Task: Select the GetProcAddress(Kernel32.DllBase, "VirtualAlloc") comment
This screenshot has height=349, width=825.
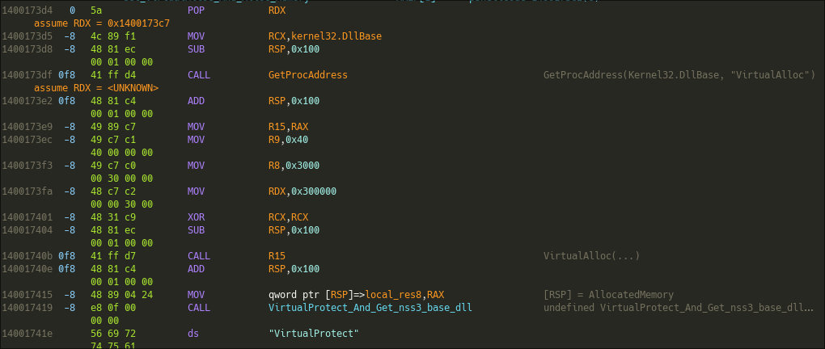Action: 679,75
